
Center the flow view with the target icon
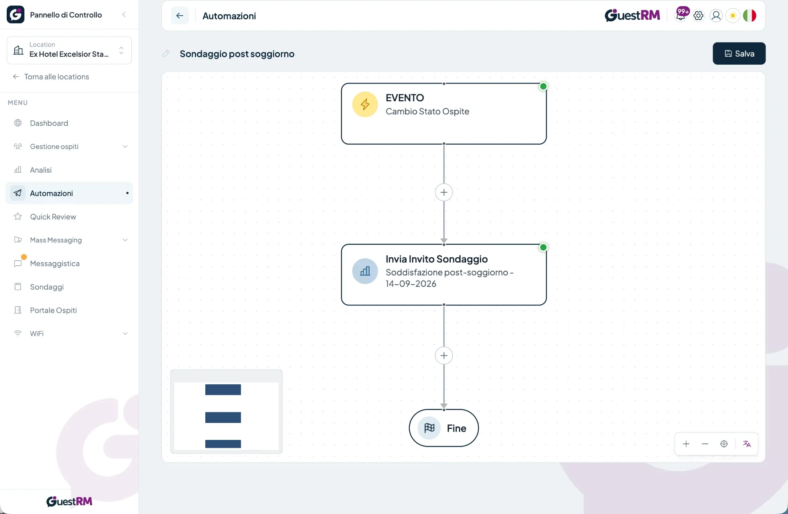(x=724, y=444)
